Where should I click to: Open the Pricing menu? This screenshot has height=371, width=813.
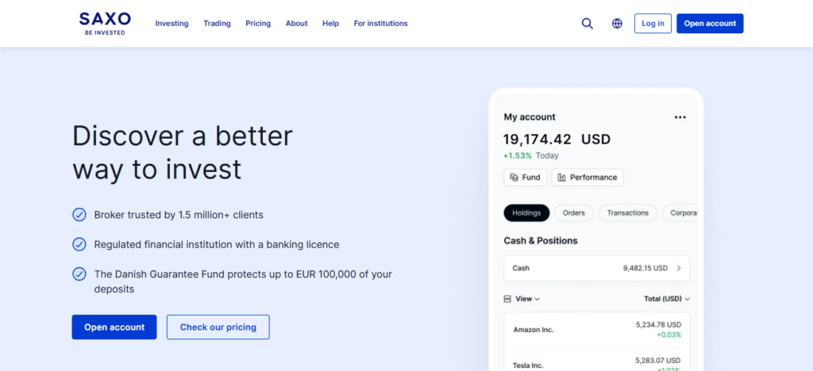(258, 24)
